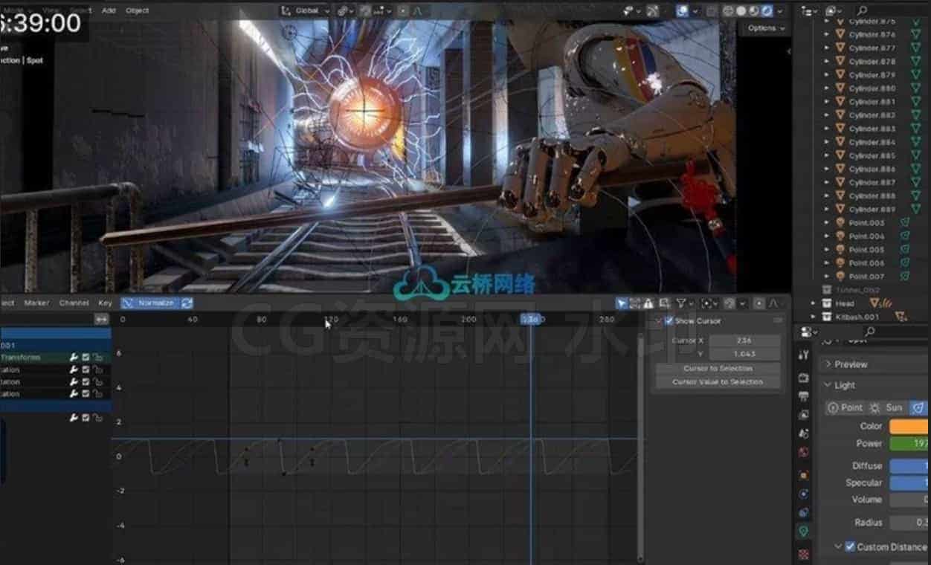
Task: Select Point.005 in the outliner
Action: coord(866,250)
